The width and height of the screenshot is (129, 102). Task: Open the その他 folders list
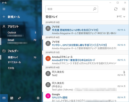click(11, 68)
